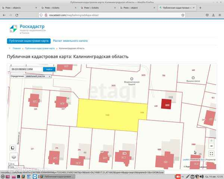Viewport: 224px width, 179px height.
Task: Click the Публичная кадастровая карта blue button
Action: 29,41
